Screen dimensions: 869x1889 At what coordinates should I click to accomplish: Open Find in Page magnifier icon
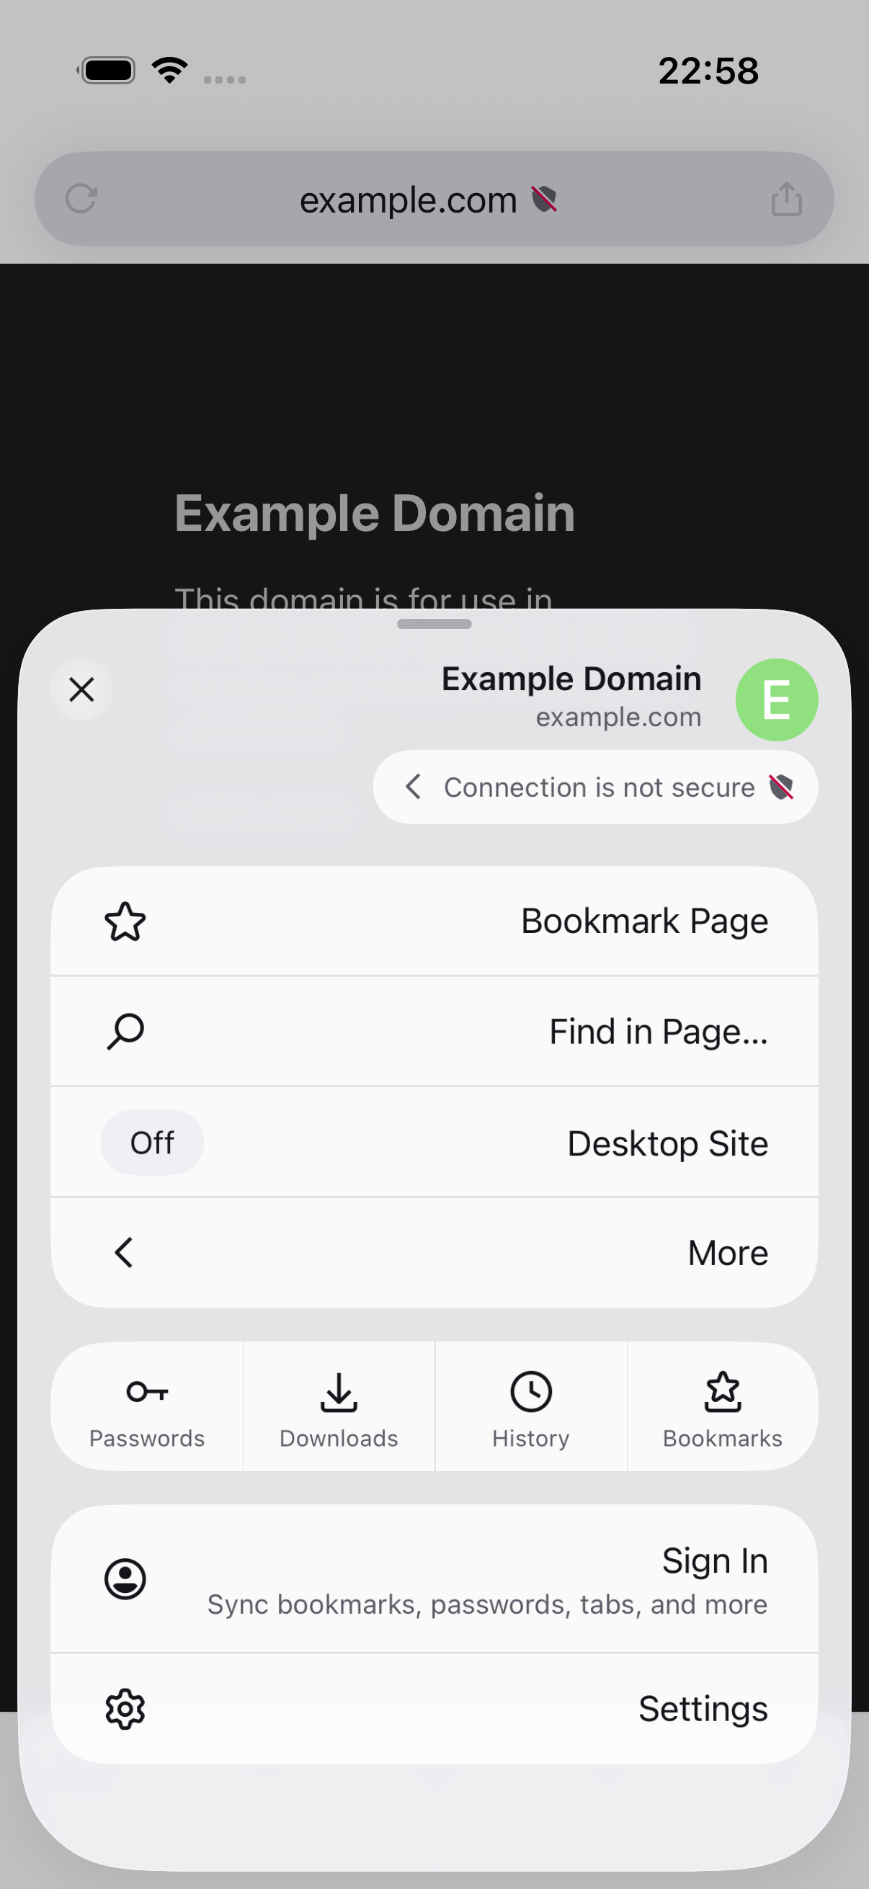pyautogui.click(x=125, y=1032)
